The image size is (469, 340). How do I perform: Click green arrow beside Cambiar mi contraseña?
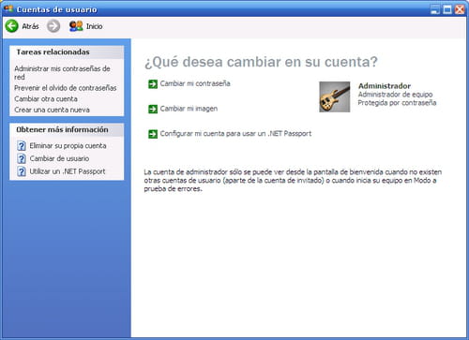pos(153,84)
